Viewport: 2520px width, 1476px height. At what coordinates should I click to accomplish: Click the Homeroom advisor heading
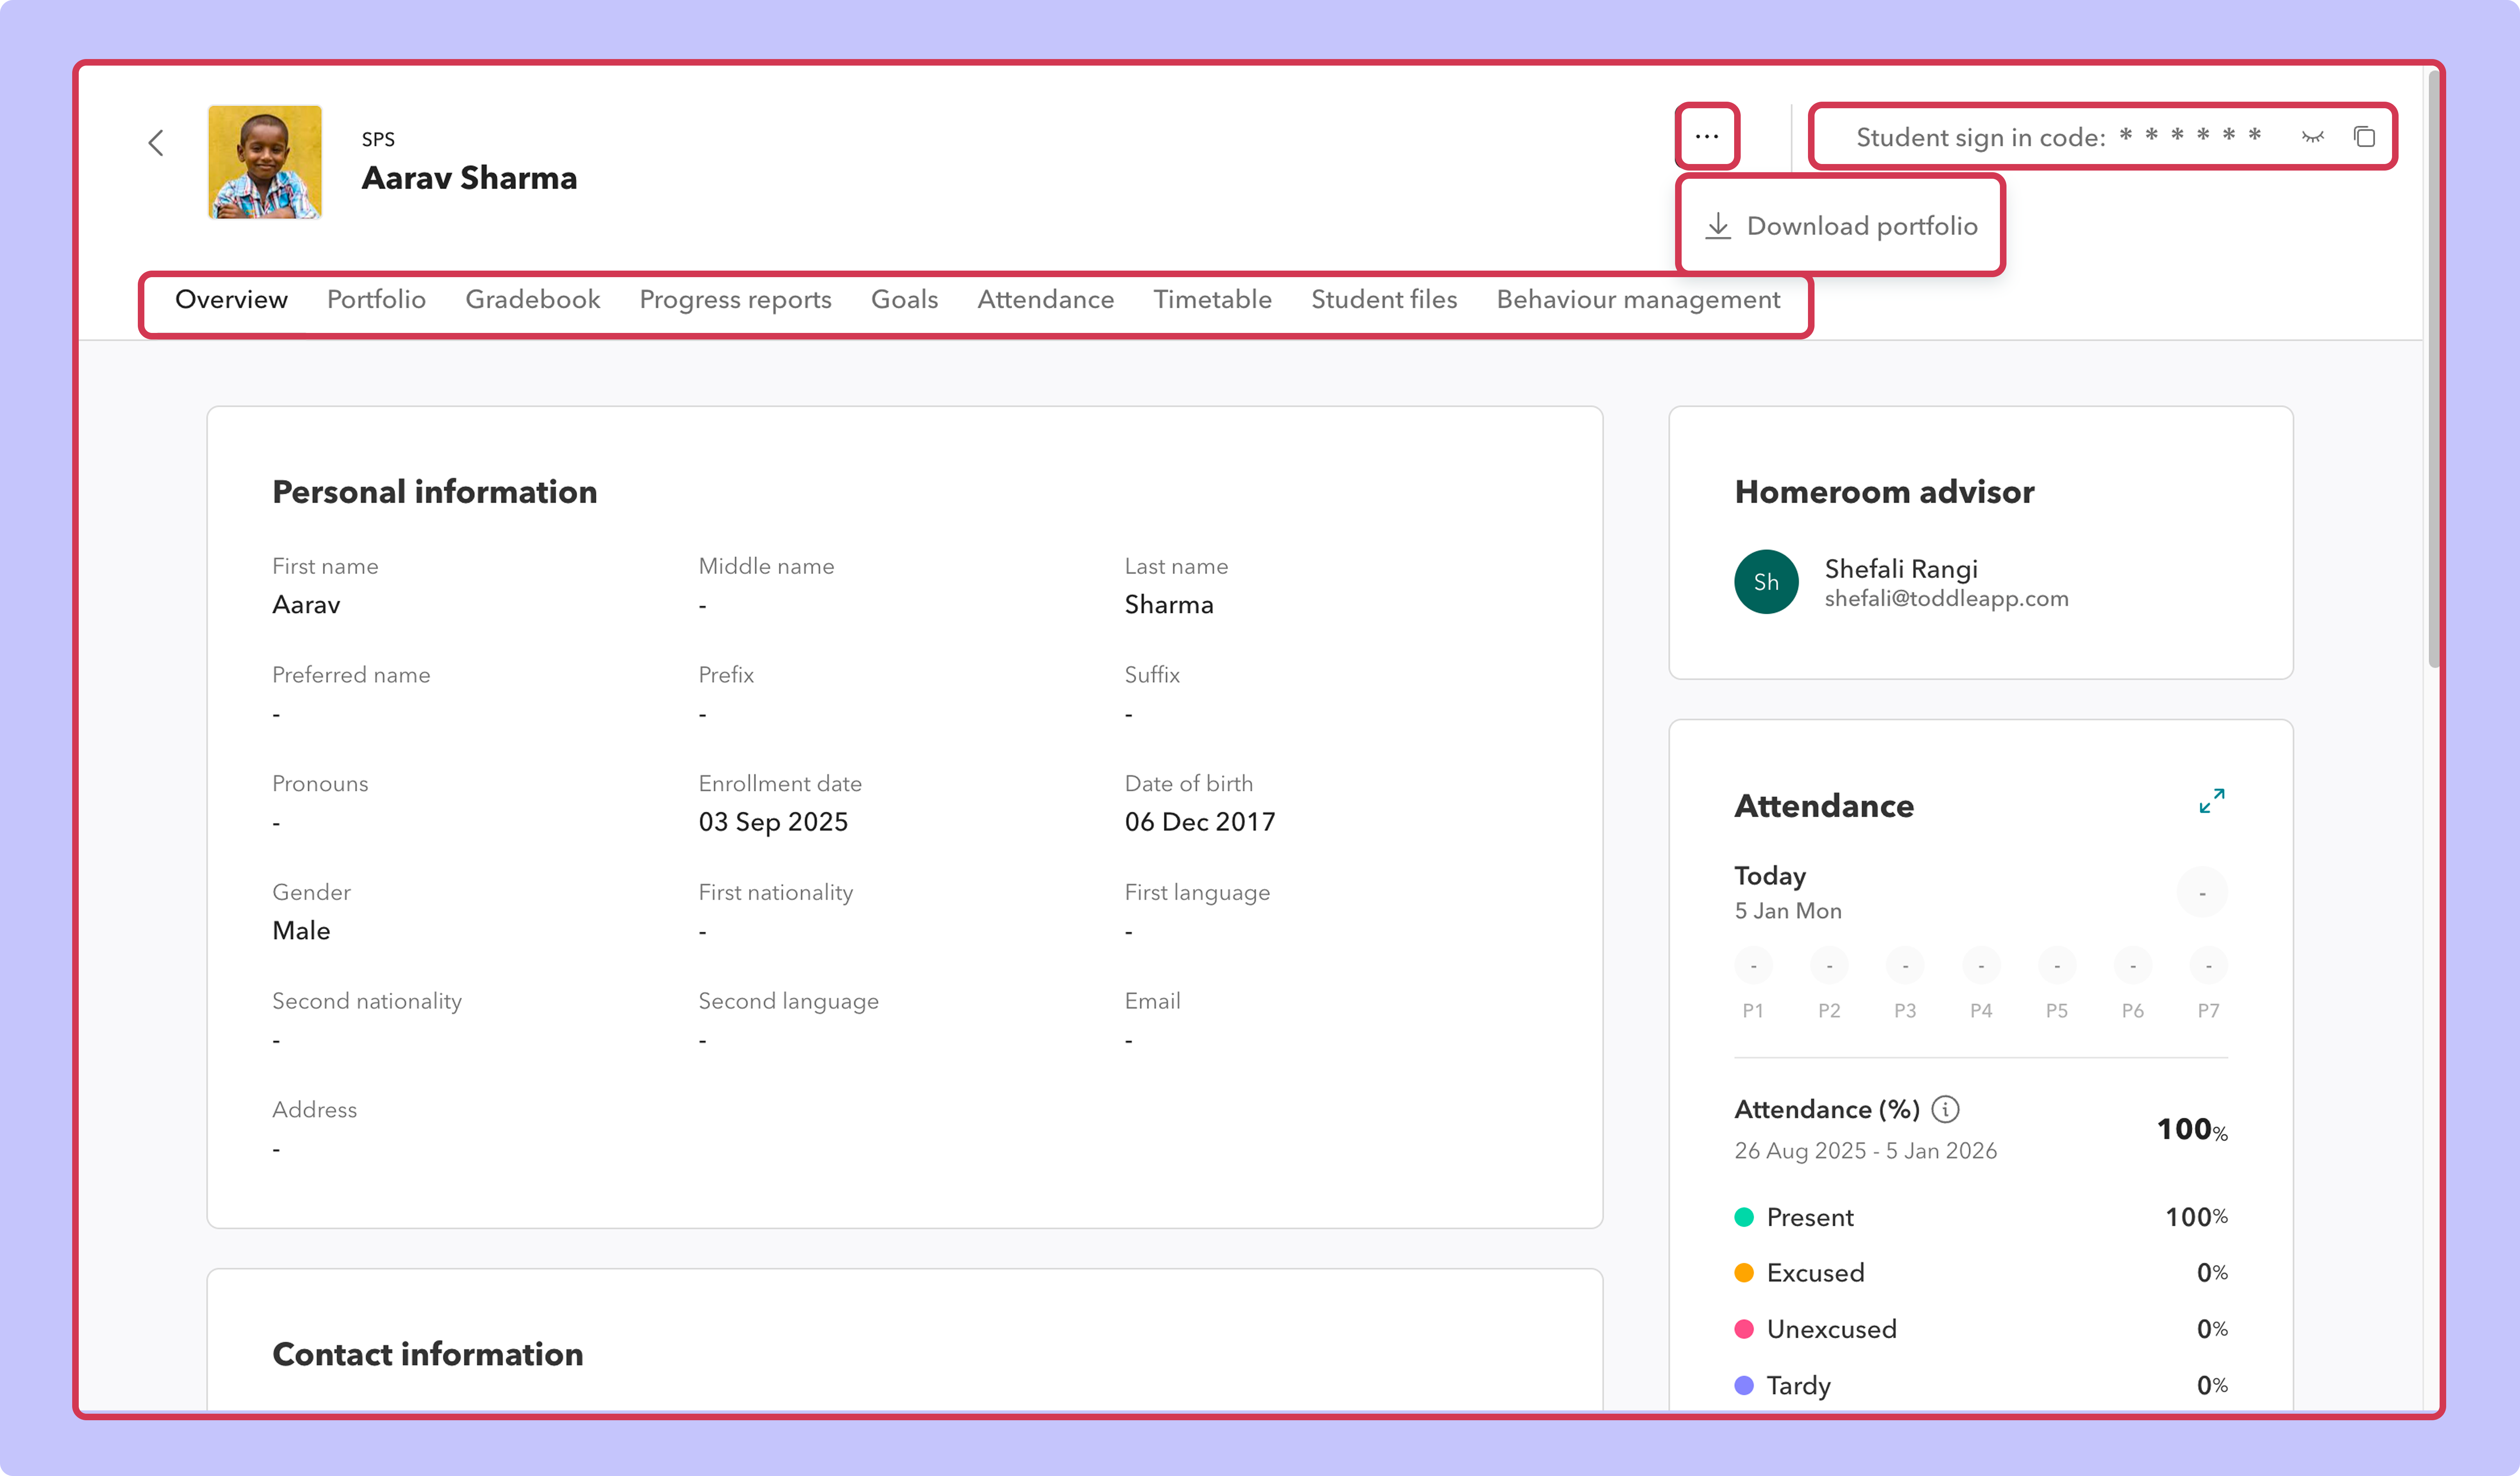pyautogui.click(x=1884, y=492)
